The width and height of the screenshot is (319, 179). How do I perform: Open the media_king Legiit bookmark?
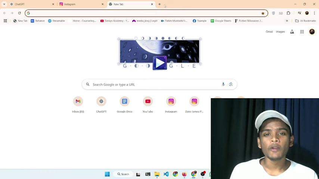point(145,21)
